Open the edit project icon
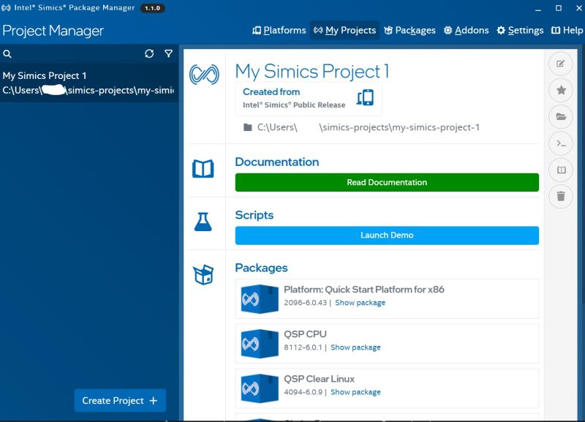Image resolution: width=585 pixels, height=422 pixels. [560, 64]
